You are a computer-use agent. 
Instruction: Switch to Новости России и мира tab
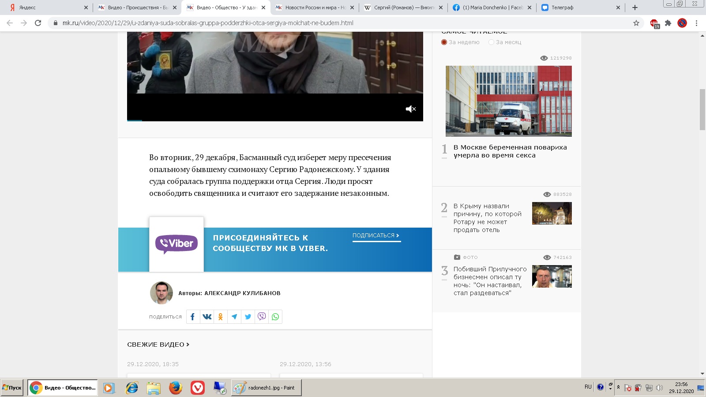pyautogui.click(x=314, y=7)
